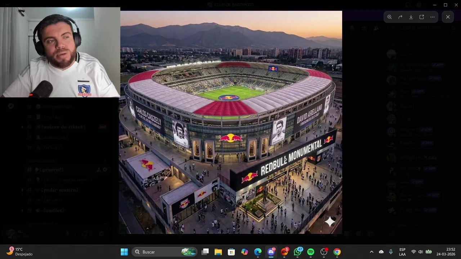Viewport: 461px width, 259px height.
Task: Maximize or restore the Discord window
Action: (446, 5)
